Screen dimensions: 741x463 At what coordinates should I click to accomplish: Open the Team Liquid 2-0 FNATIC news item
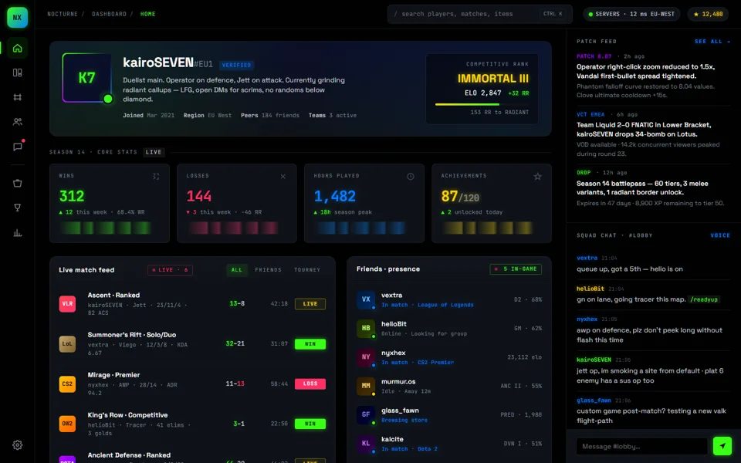tap(654, 134)
